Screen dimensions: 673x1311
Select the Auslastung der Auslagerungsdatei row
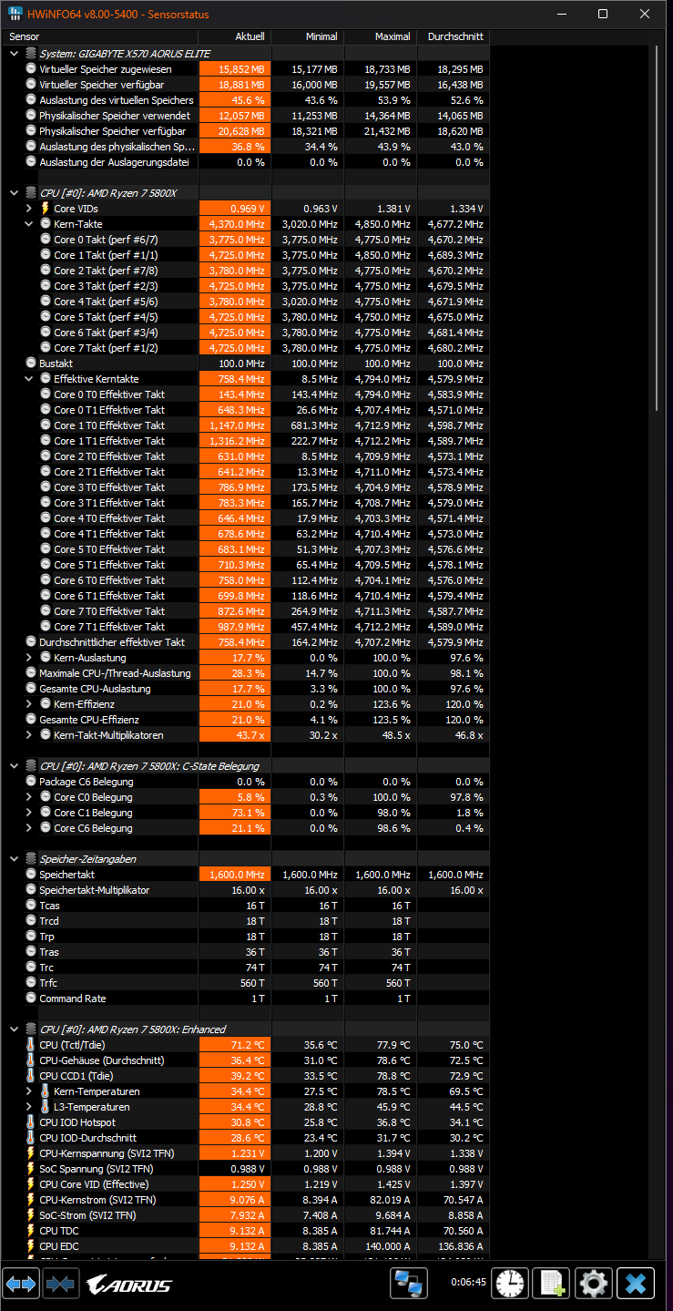point(246,162)
